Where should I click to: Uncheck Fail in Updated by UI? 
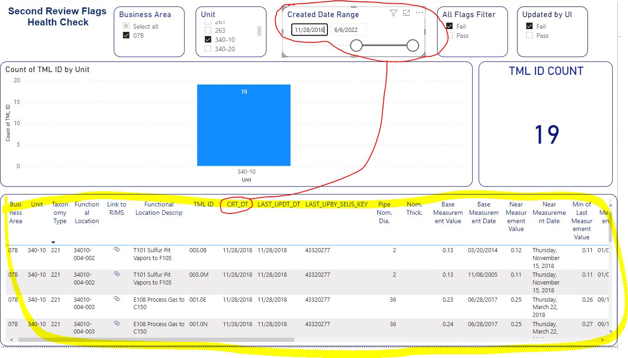[x=529, y=26]
